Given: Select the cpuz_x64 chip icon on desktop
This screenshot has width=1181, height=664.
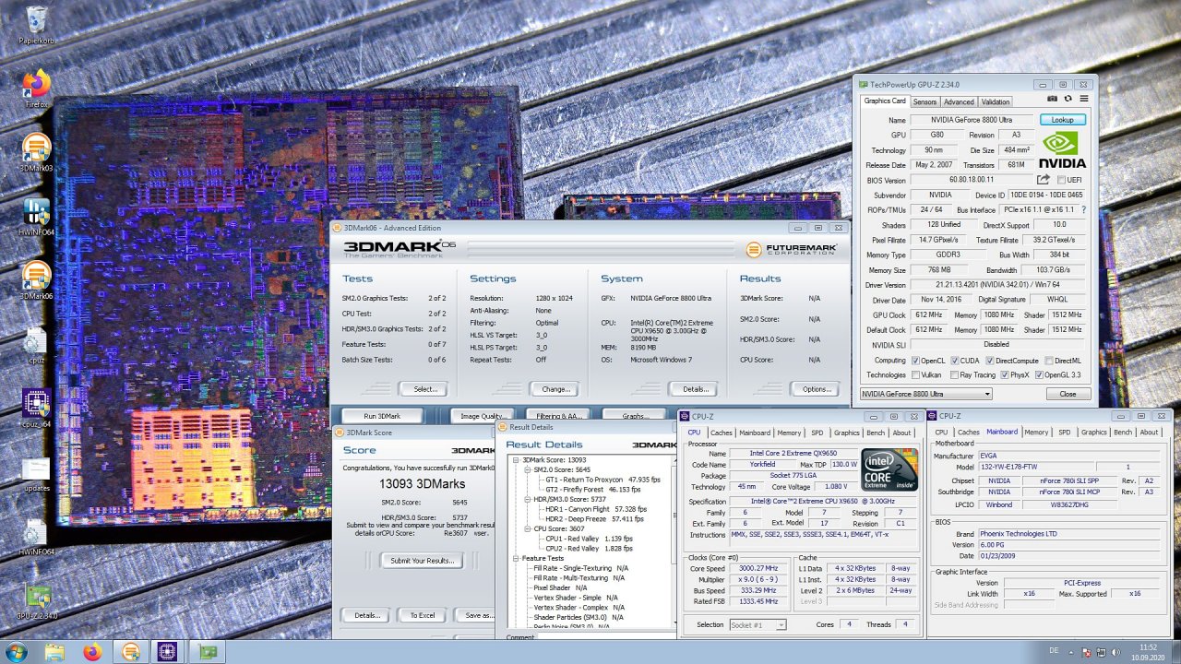Looking at the screenshot, I should click(x=37, y=408).
